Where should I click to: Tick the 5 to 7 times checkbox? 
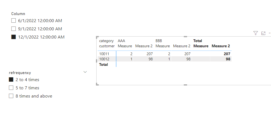pos(11,88)
